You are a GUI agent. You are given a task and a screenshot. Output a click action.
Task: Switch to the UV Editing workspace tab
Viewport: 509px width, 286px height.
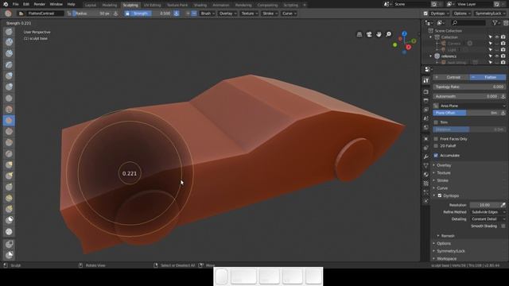152,5
